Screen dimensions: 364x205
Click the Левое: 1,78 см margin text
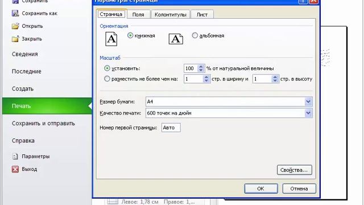140,202
